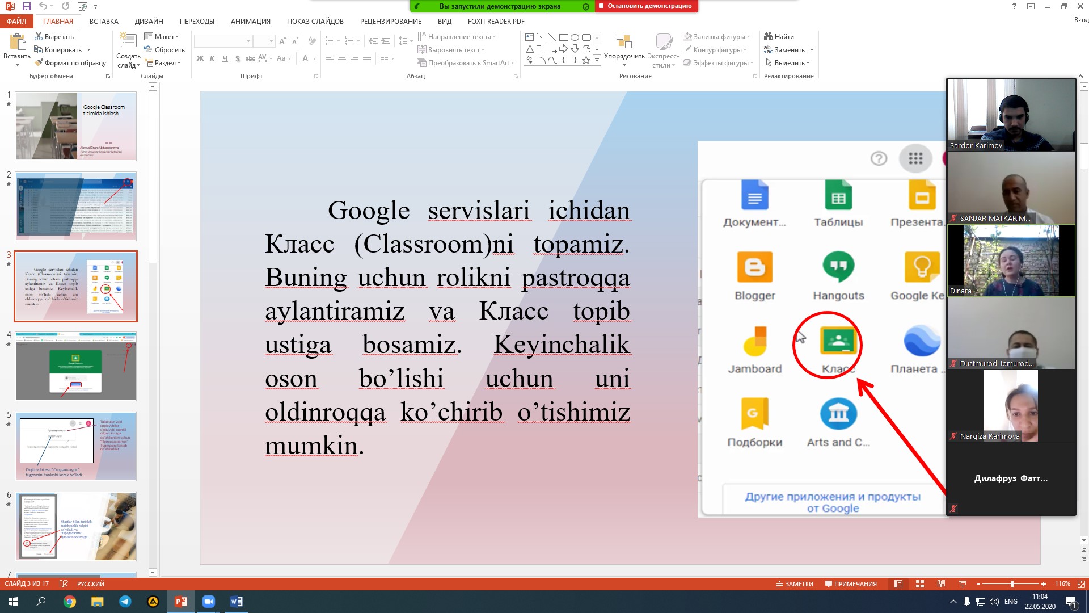
Task: Pick the oval shape in the gallery
Action: [575, 37]
